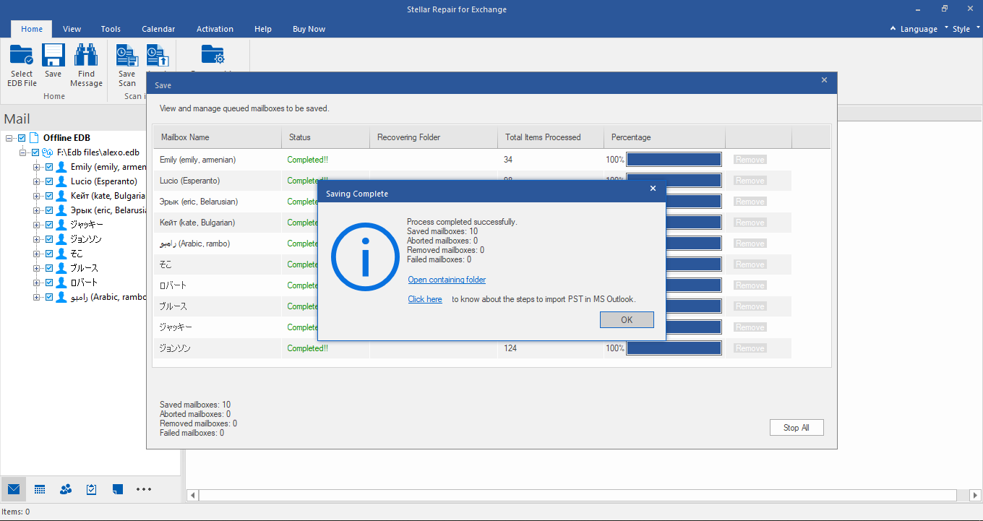Follow the Click here link
The width and height of the screenshot is (983, 521).
click(425, 299)
